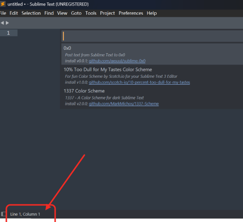Open the sublime-0x0 GitHub link

coord(117,61)
